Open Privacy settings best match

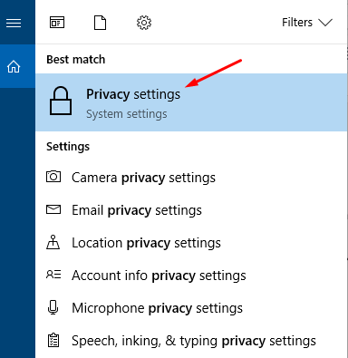pyautogui.click(x=191, y=102)
